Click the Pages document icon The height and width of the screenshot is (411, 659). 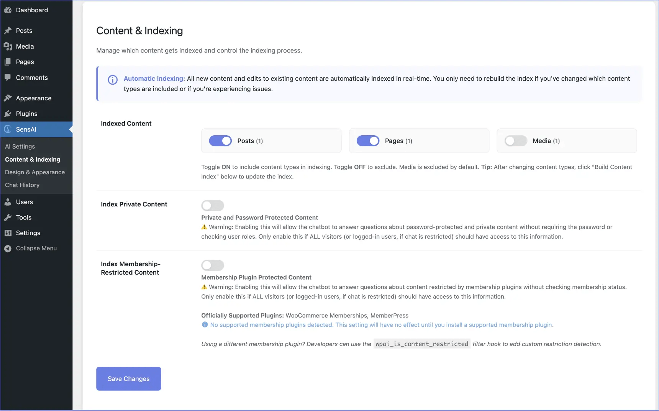pyautogui.click(x=8, y=62)
